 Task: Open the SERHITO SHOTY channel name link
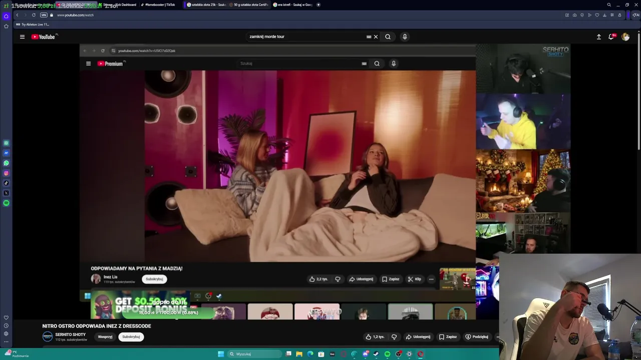71,334
